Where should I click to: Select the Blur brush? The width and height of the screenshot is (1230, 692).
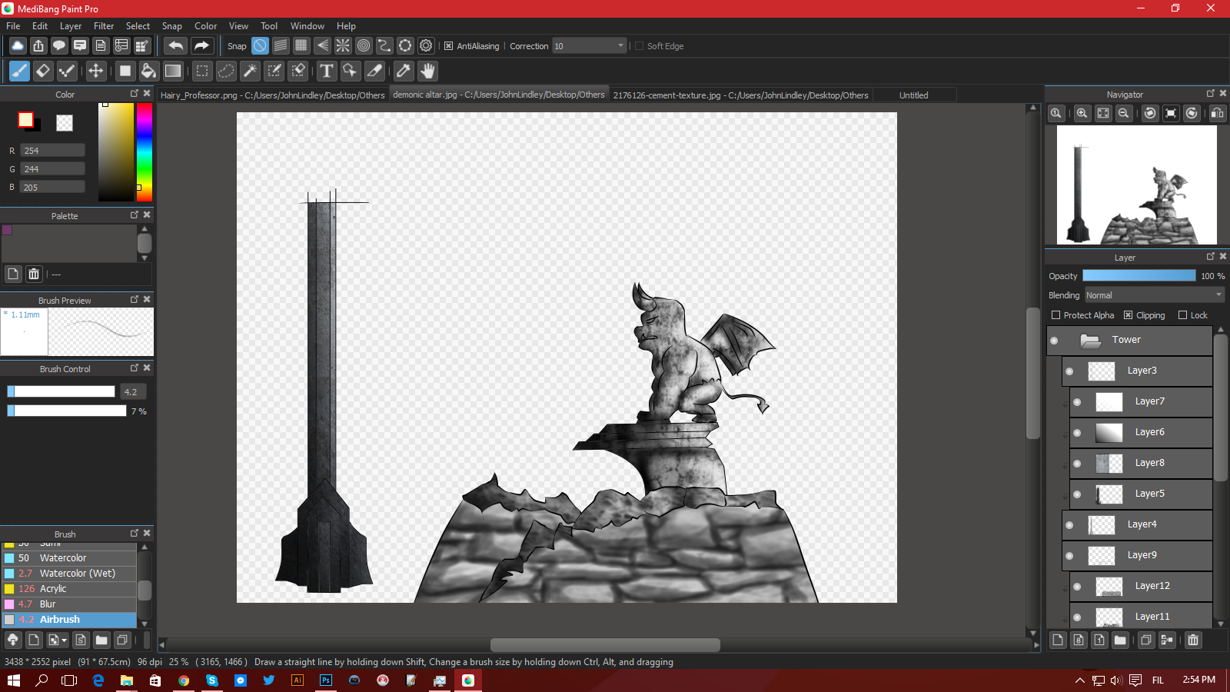[69, 604]
